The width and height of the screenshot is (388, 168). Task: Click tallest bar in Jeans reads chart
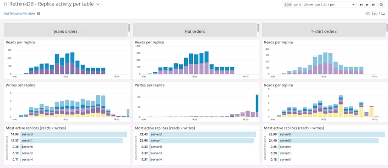(x=72, y=63)
